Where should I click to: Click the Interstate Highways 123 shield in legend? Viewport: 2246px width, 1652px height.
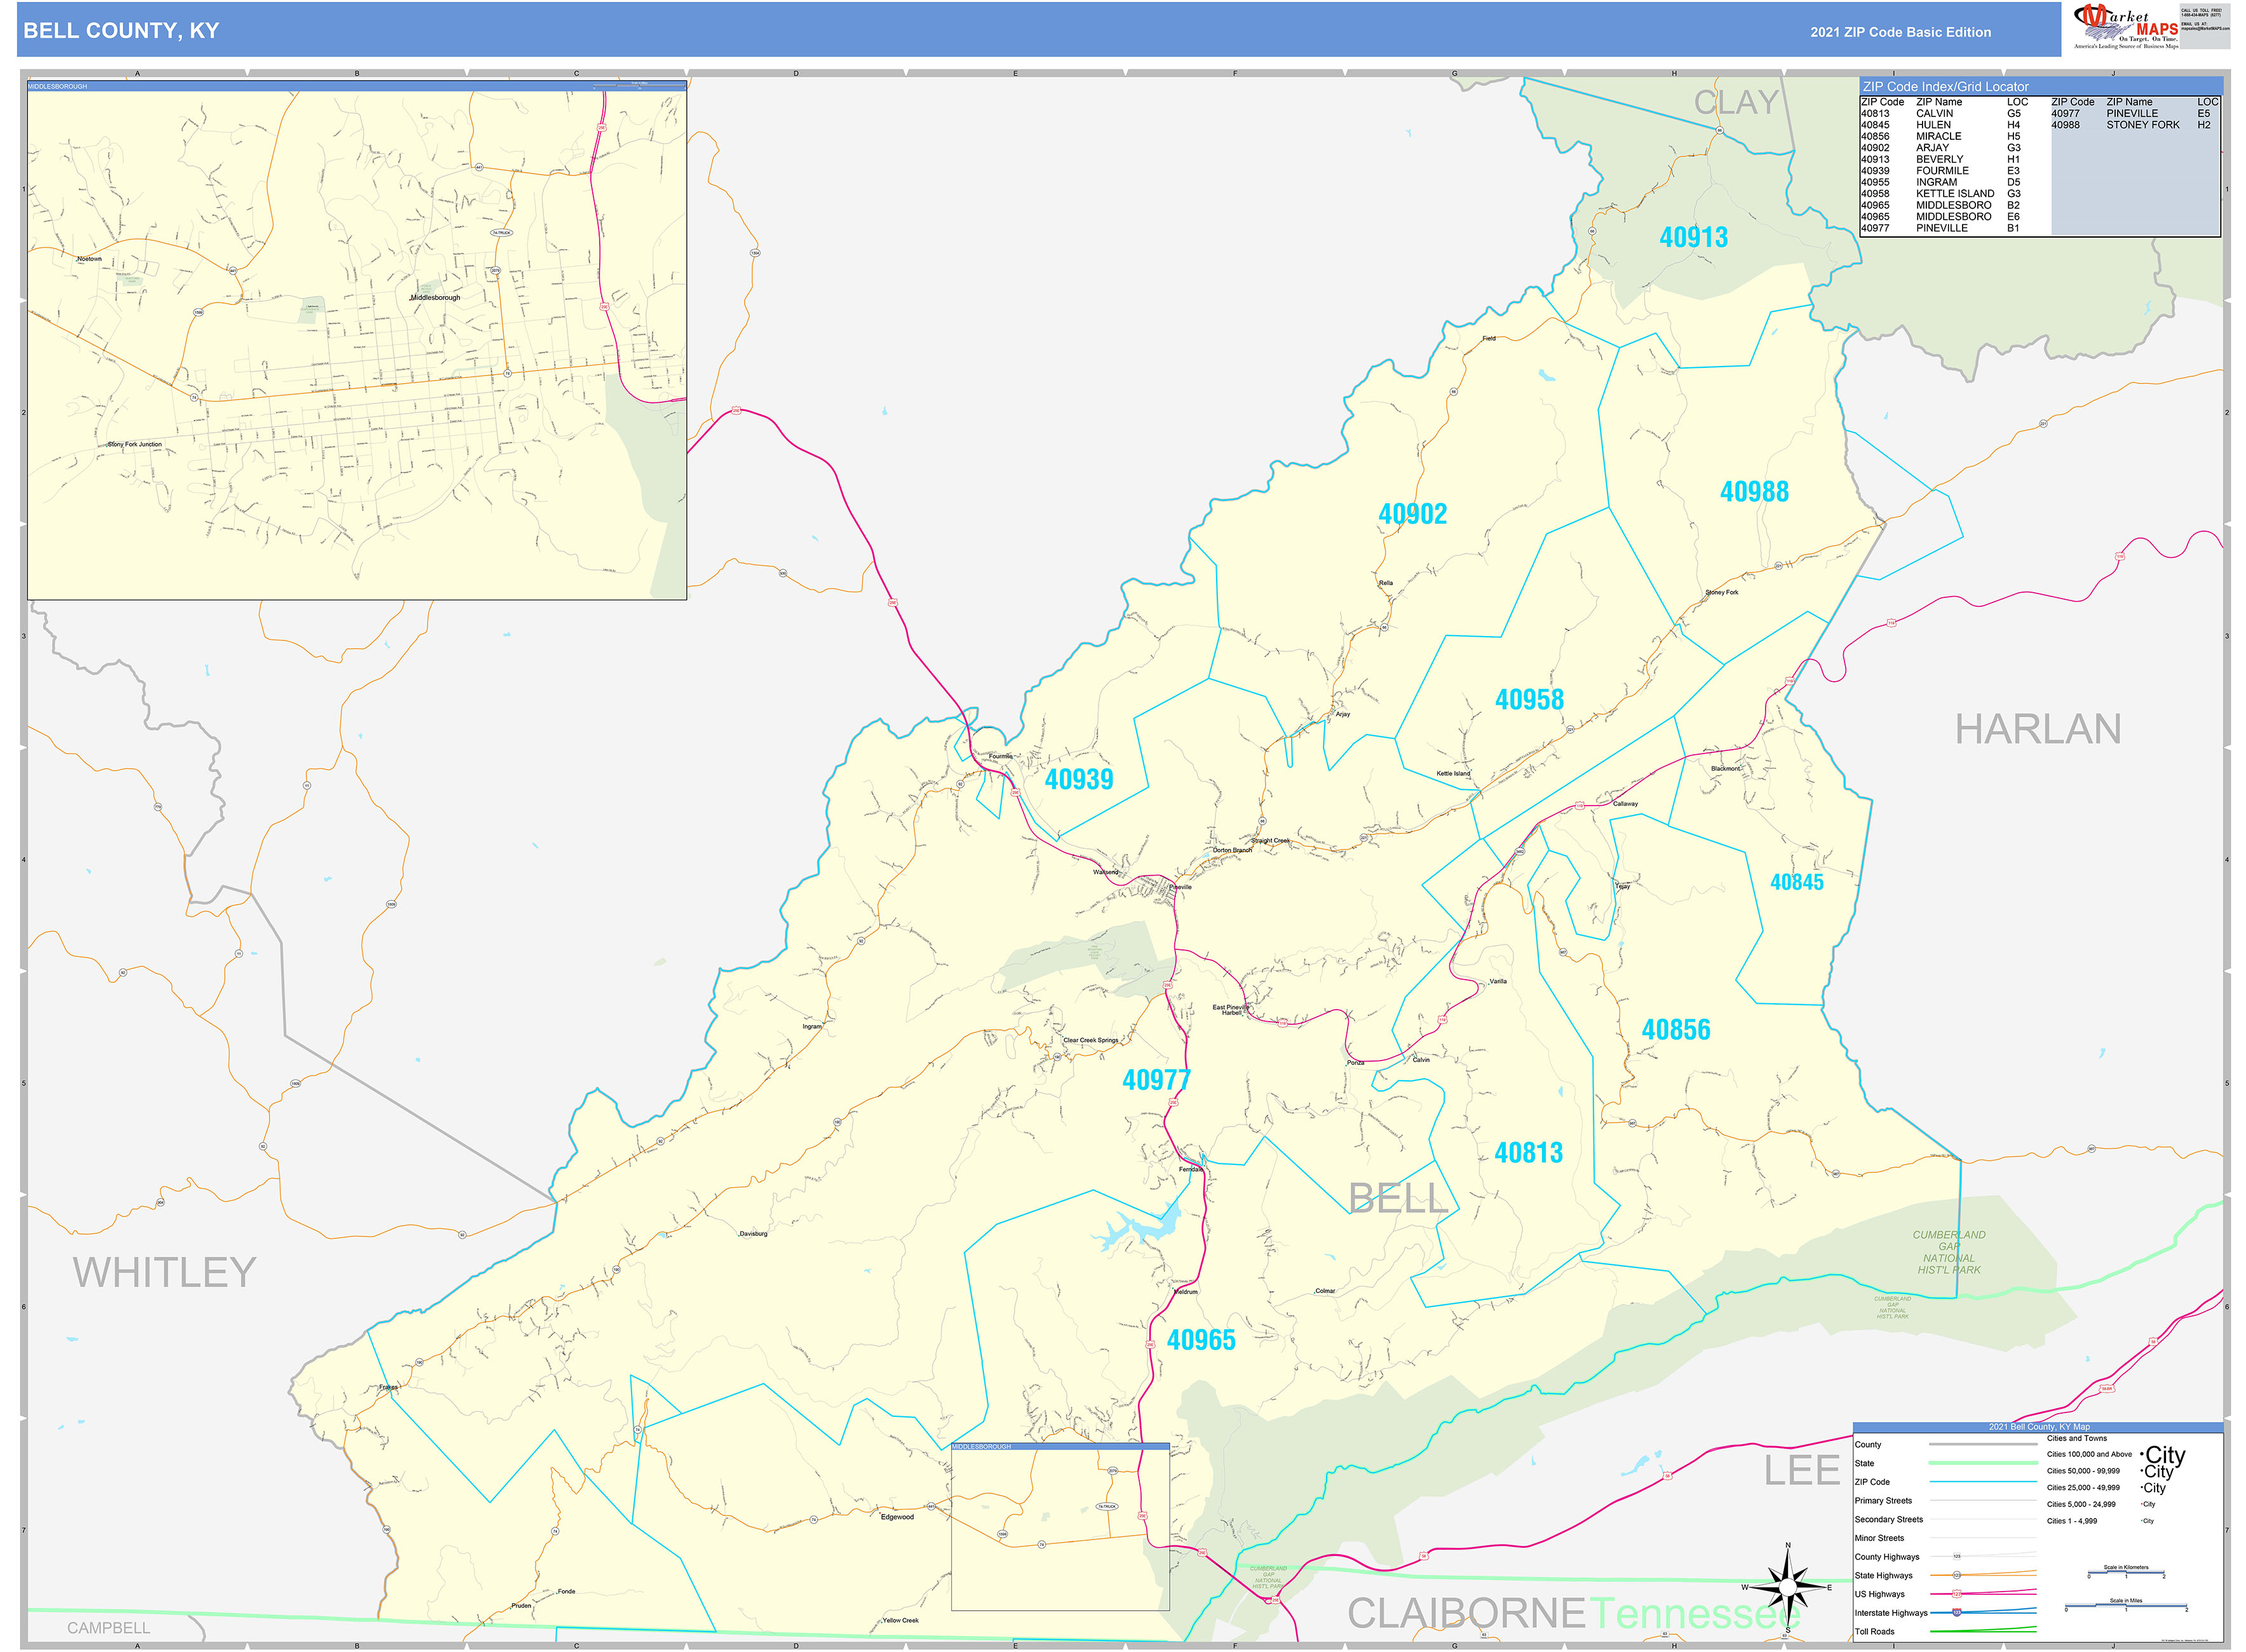pyautogui.click(x=1958, y=1614)
